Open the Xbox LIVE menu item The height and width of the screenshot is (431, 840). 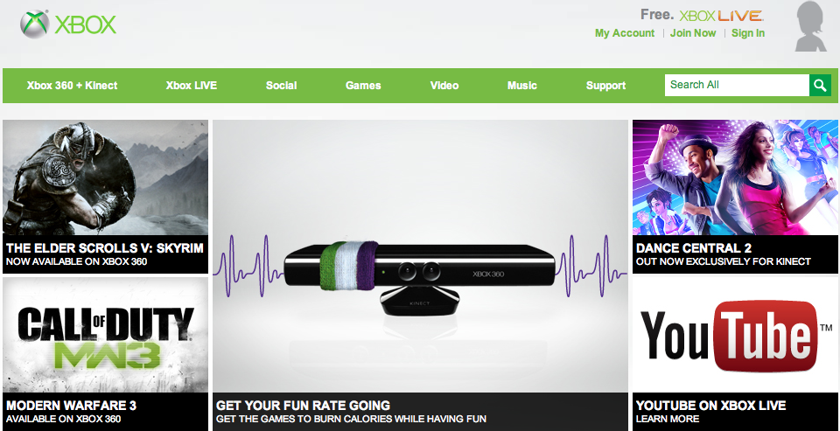coord(192,86)
